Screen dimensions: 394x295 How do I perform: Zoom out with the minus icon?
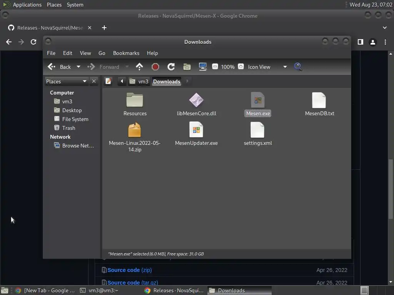pos(215,66)
